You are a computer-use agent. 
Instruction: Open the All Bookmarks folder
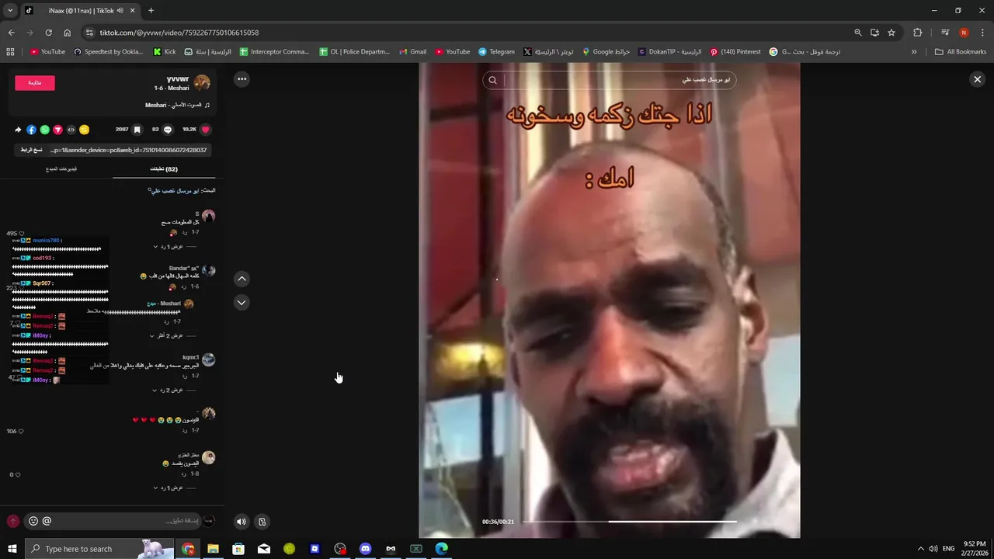coord(961,52)
